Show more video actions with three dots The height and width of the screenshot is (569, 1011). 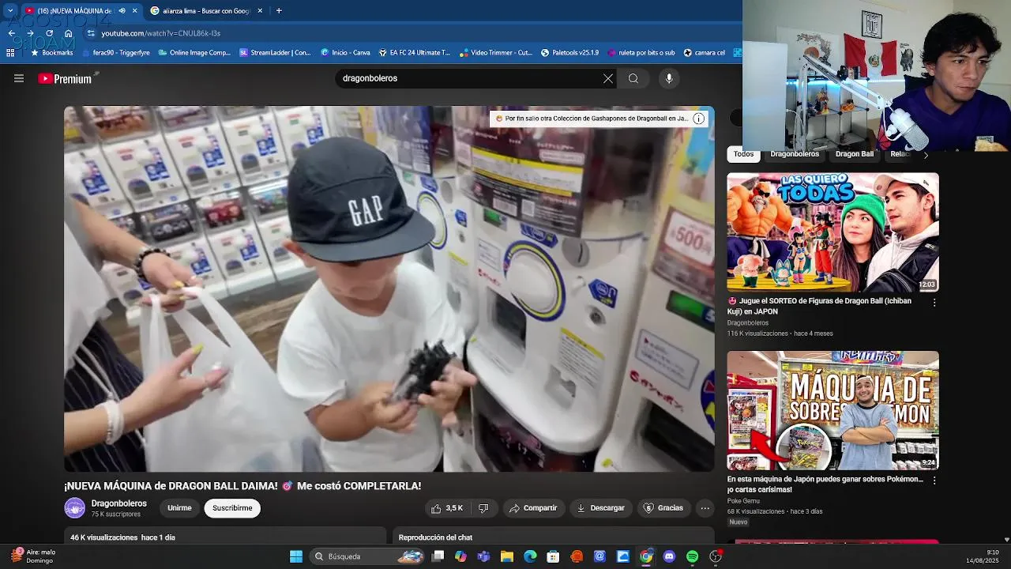705,508
